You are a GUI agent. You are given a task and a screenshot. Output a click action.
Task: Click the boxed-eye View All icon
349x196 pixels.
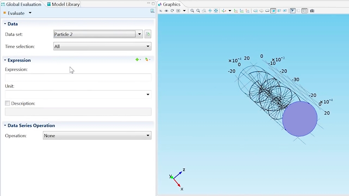(x=178, y=11)
